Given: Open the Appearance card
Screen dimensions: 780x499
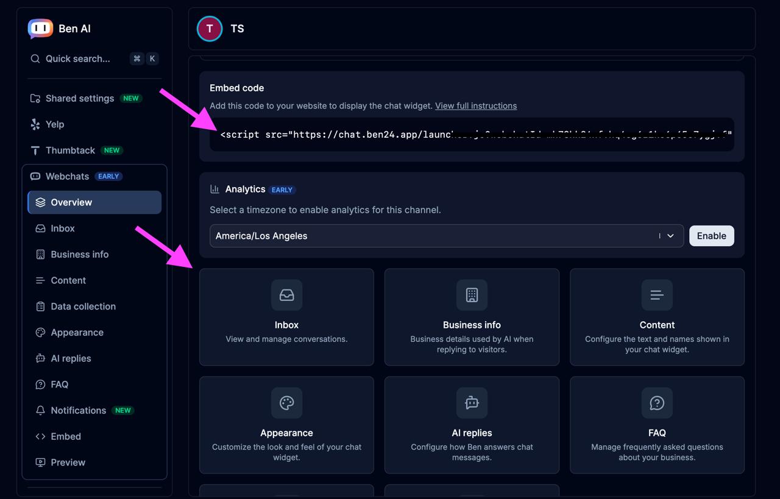Looking at the screenshot, I should [x=286, y=425].
